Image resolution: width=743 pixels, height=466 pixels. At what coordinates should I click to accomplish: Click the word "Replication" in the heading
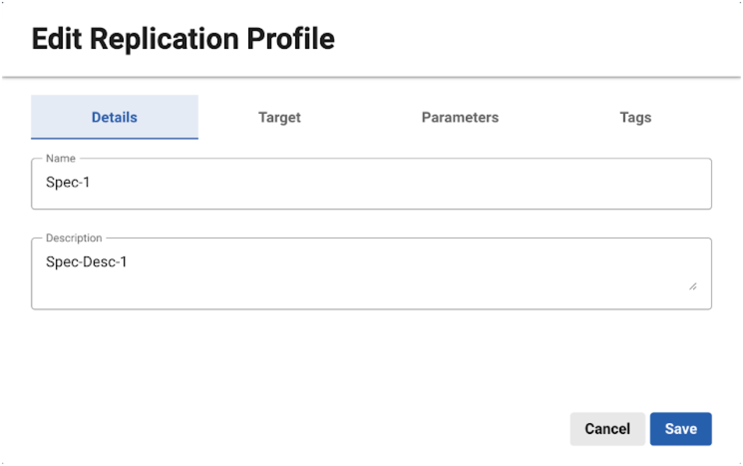click(165, 39)
